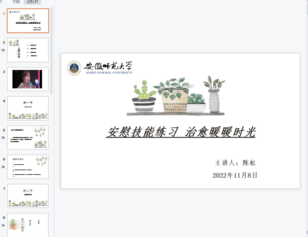Select the presenter text 主讲人：陈虹

click(x=235, y=163)
